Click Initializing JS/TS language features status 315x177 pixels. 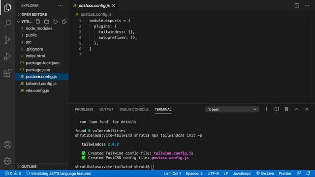click(x=59, y=174)
